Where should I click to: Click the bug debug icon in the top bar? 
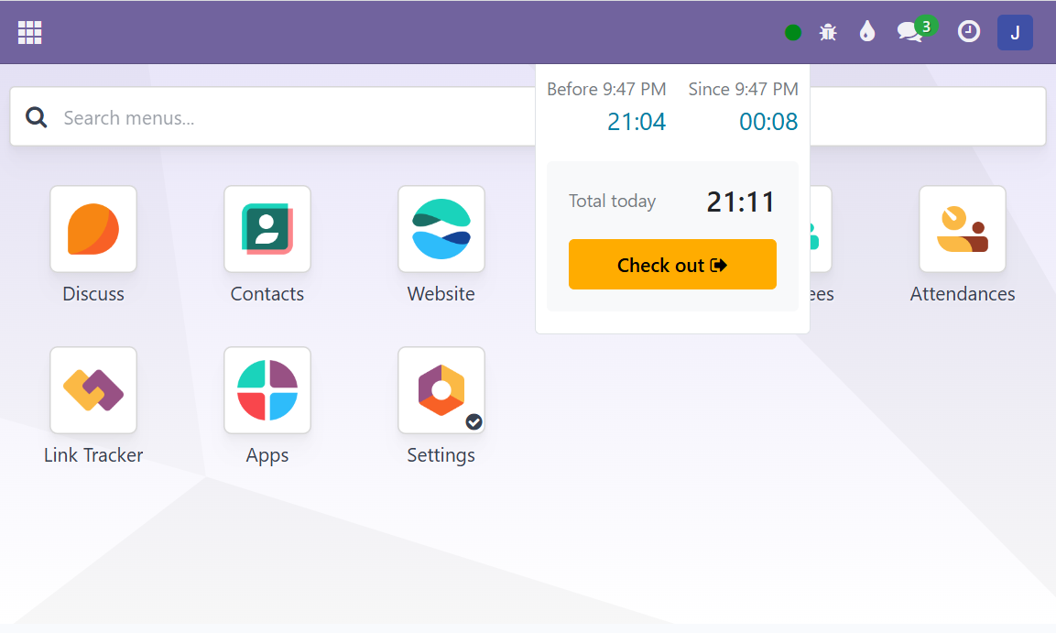click(x=827, y=31)
